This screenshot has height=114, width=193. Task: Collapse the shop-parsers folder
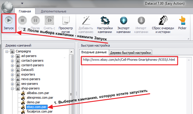[12, 89]
